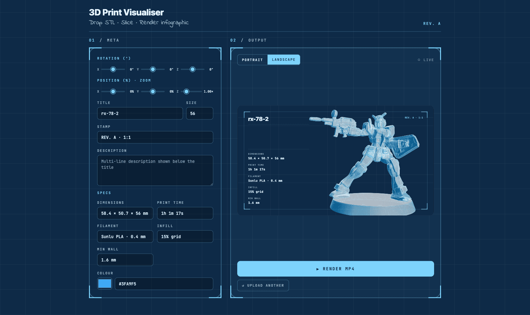Select the Landscape orientation tab
The height and width of the screenshot is (315, 530).
click(x=284, y=60)
